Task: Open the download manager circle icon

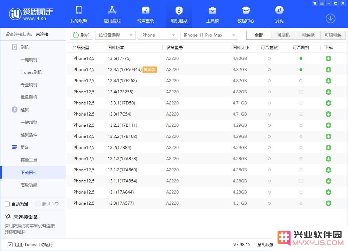Action: [x=331, y=18]
